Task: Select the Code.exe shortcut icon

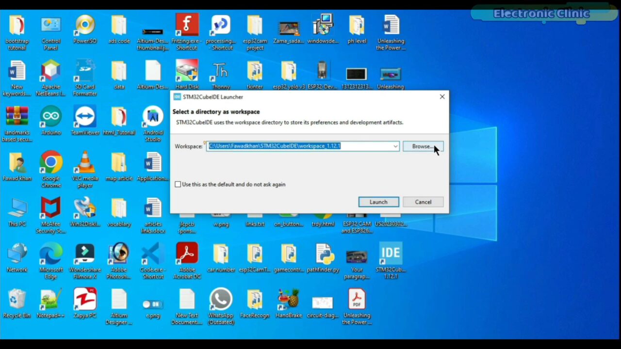Action: click(153, 261)
